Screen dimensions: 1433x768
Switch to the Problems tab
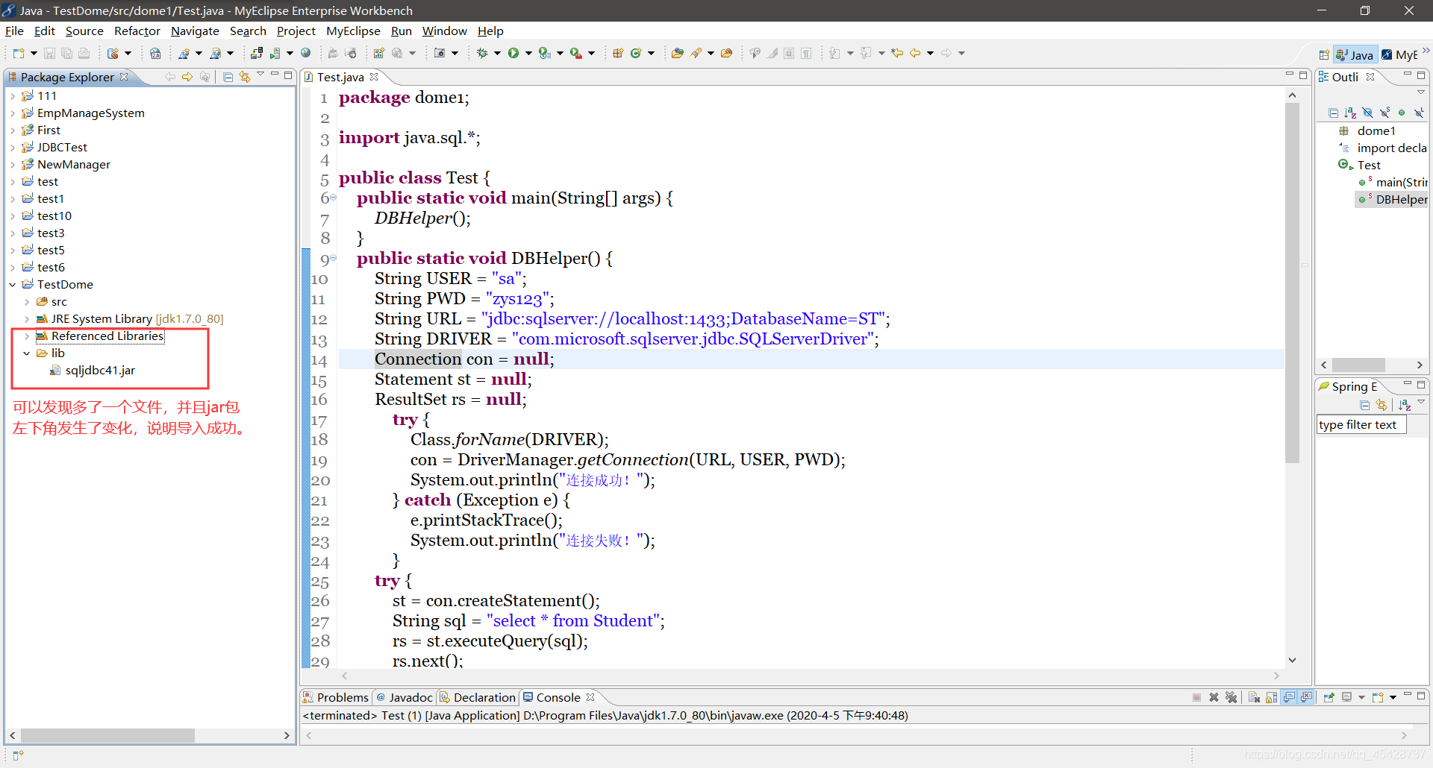[342, 697]
